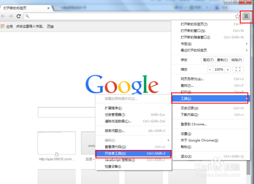Click the 复制(C) button

coord(223,60)
